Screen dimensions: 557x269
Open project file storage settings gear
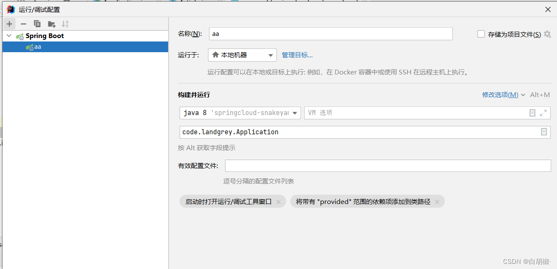(547, 34)
